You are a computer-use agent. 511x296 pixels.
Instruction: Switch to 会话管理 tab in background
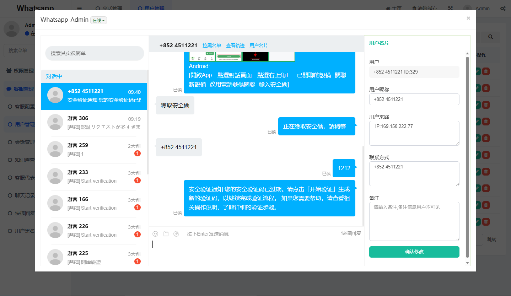[109, 9]
